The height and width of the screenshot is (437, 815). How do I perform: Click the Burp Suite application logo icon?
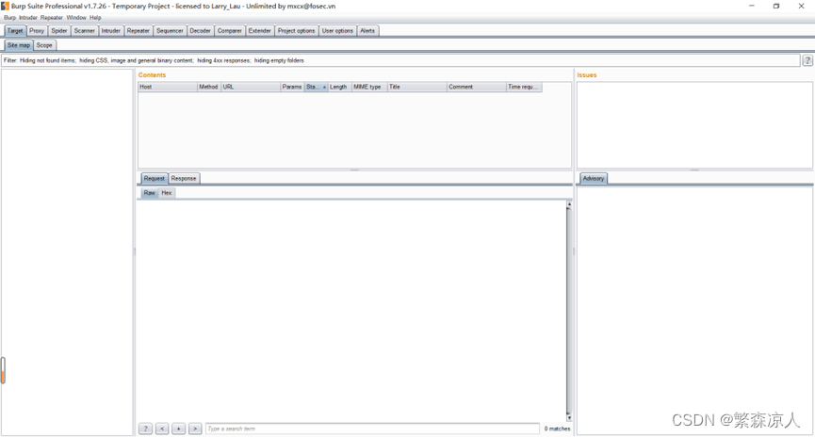pos(6,6)
